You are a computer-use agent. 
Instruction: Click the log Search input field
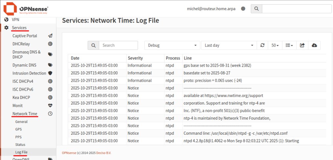pos(118,45)
